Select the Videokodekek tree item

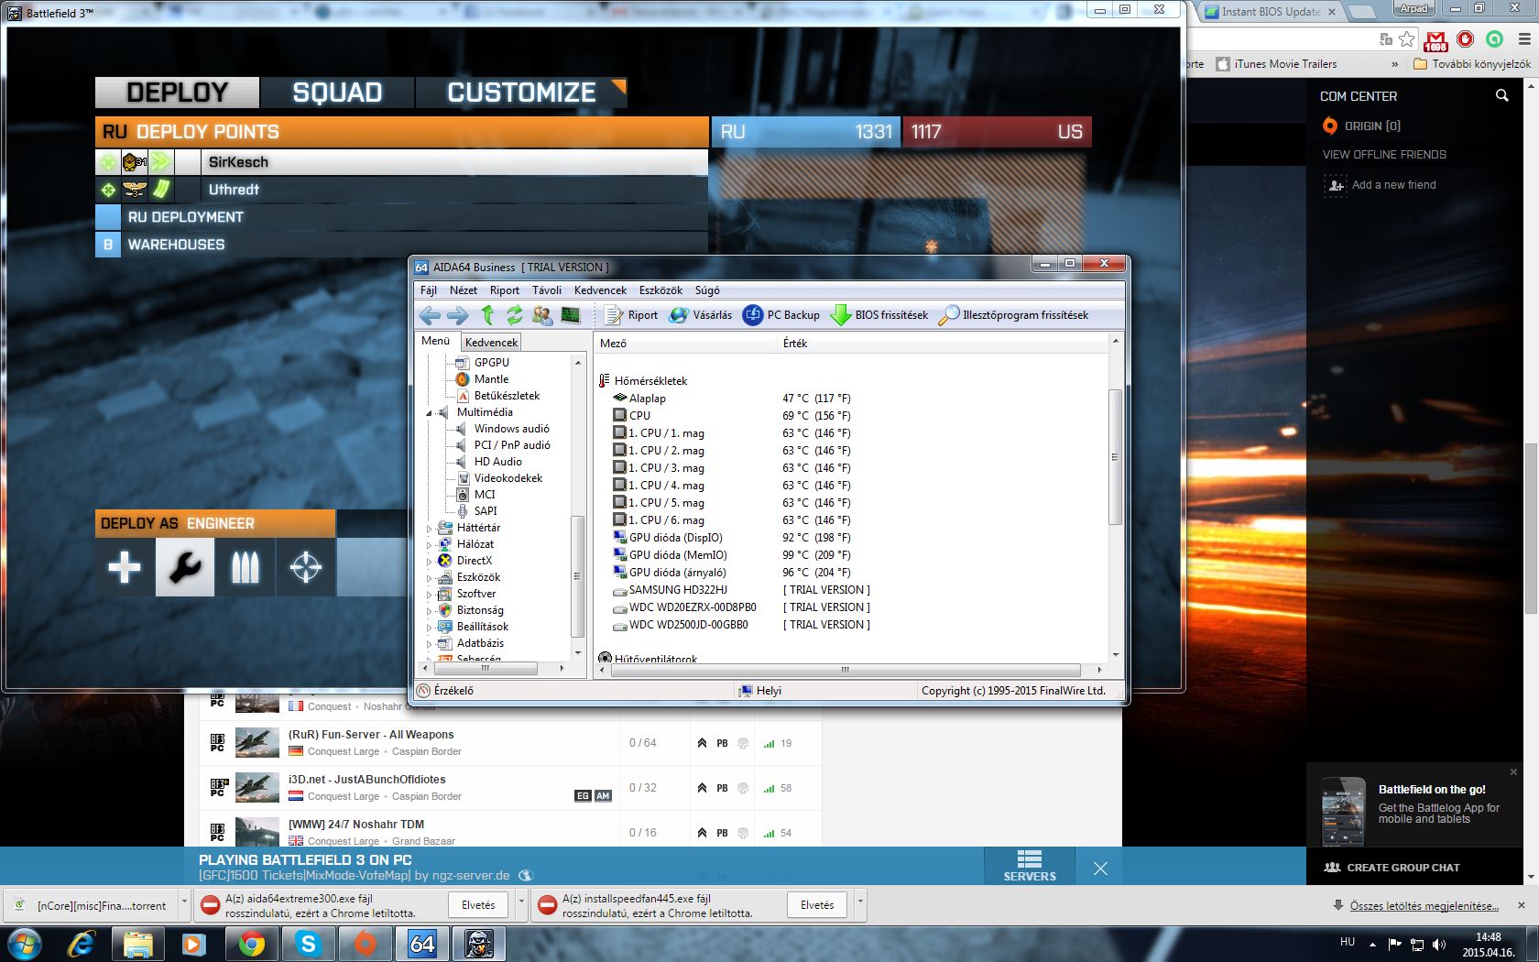[508, 478]
